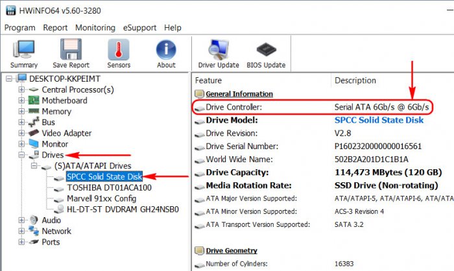
Task: Collapse the DESKTOP-KKPEIMT root node
Action: [9, 78]
